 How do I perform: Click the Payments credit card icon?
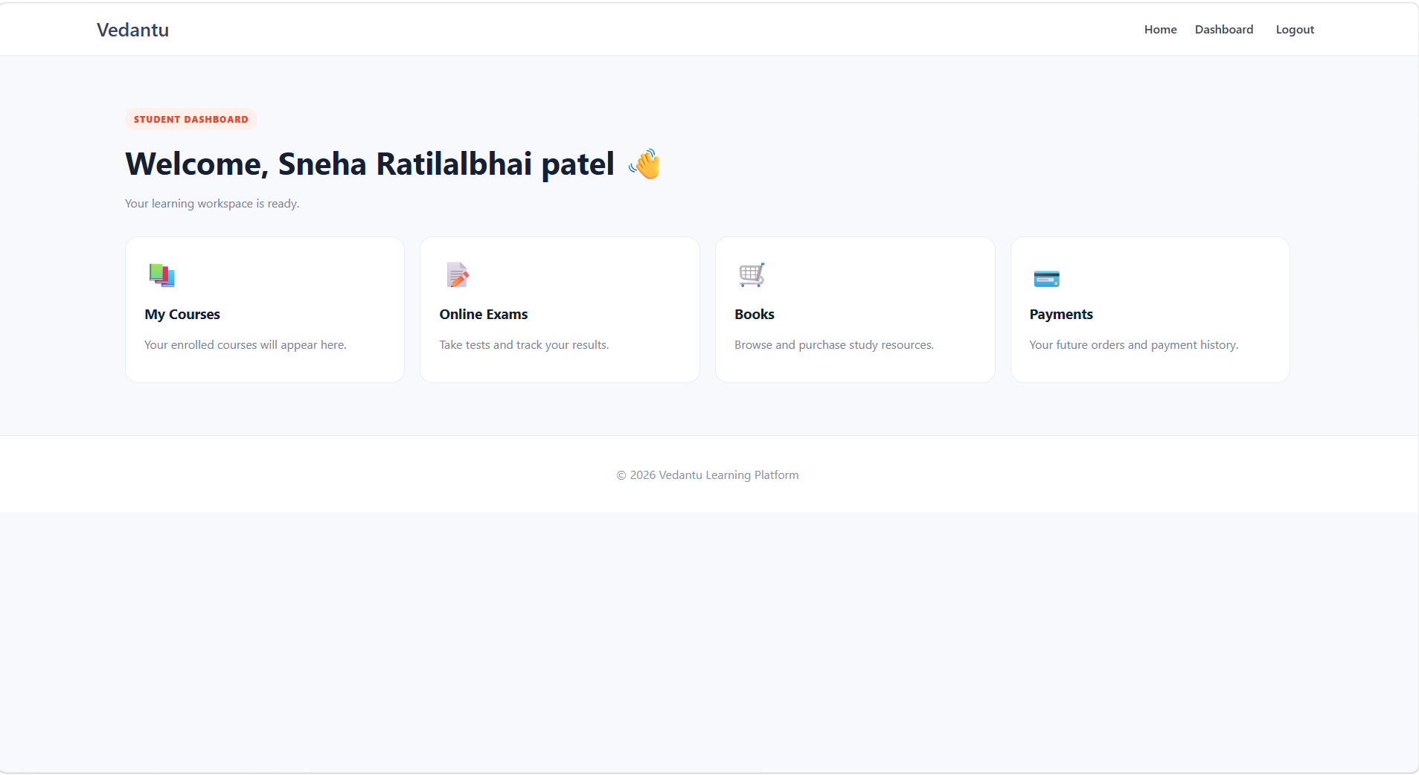(x=1046, y=279)
